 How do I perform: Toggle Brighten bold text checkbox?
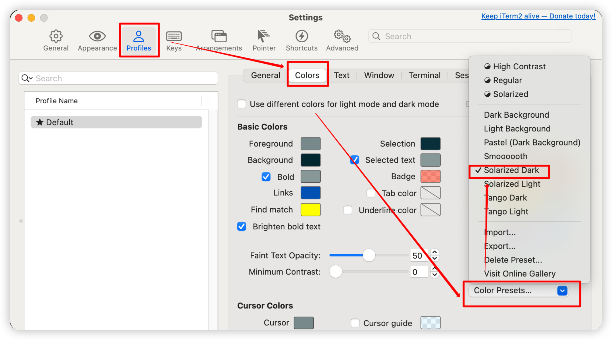pyautogui.click(x=242, y=226)
